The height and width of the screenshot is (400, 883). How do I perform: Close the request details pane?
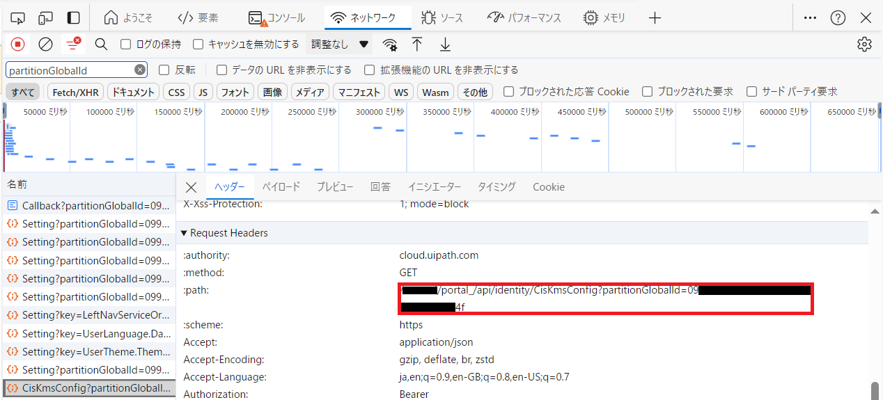coord(192,187)
